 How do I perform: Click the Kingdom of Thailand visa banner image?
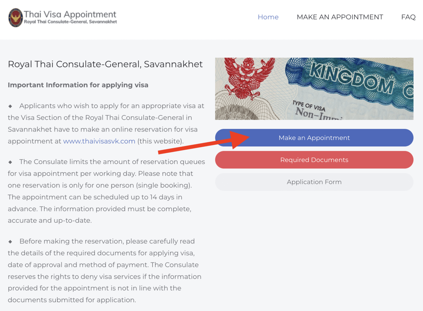314,89
